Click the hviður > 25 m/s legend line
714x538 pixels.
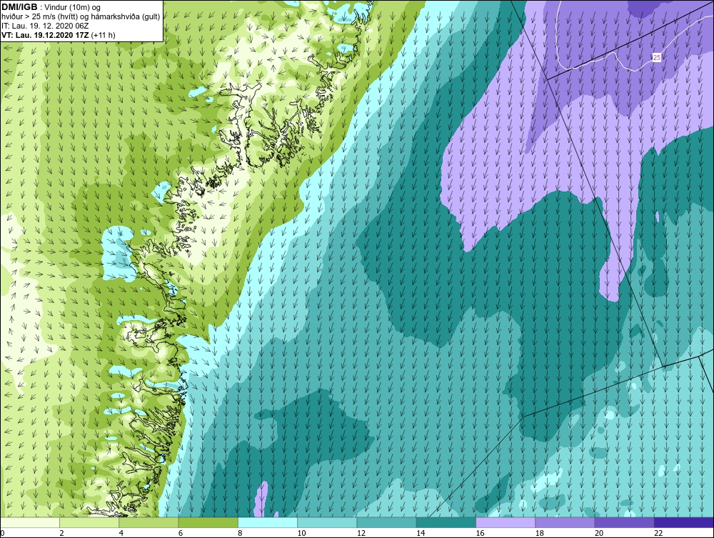point(81,17)
